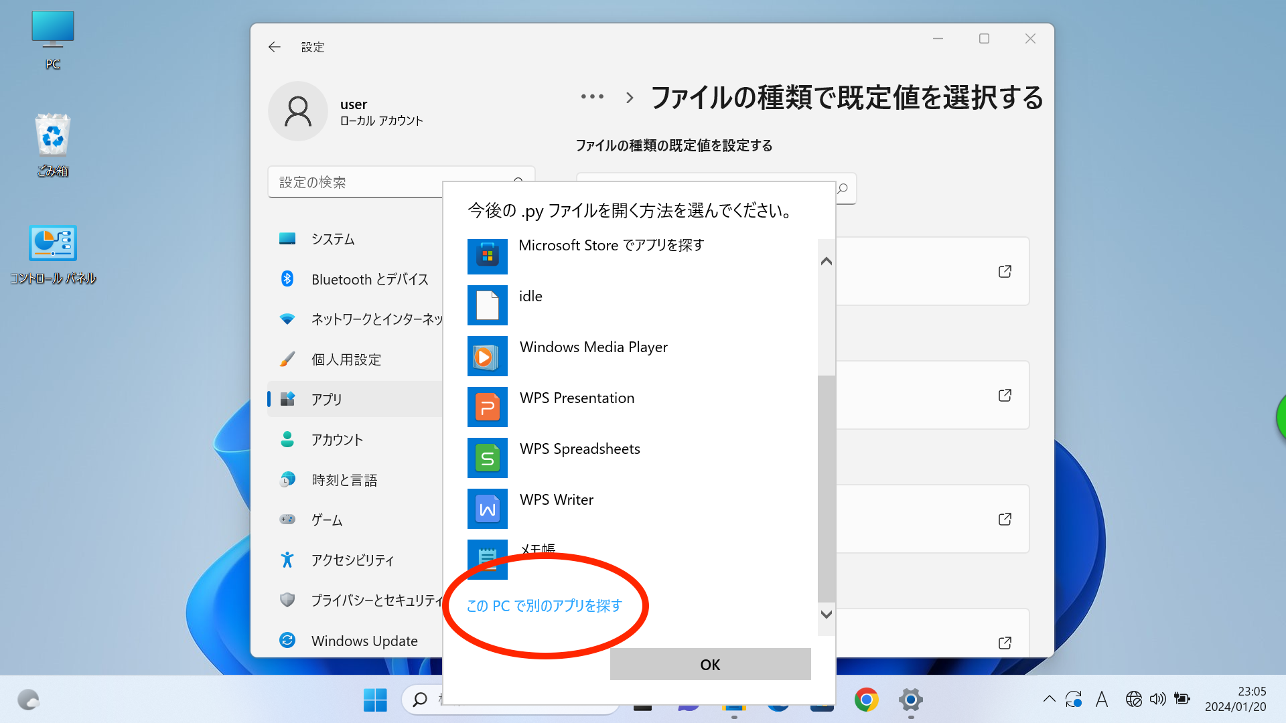
Task: Launch Google Chrome from the taskbar
Action: click(x=866, y=699)
